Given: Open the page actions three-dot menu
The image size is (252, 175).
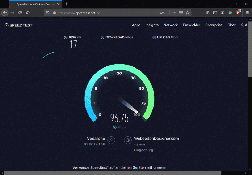Looking at the screenshot, I should click(174, 13).
